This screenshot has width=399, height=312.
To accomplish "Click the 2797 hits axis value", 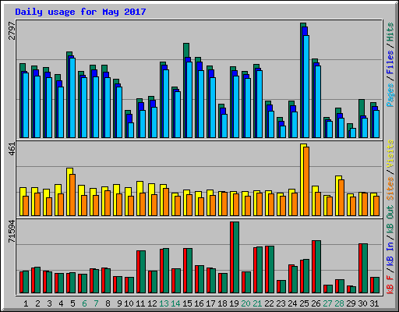I will click(x=12, y=30).
